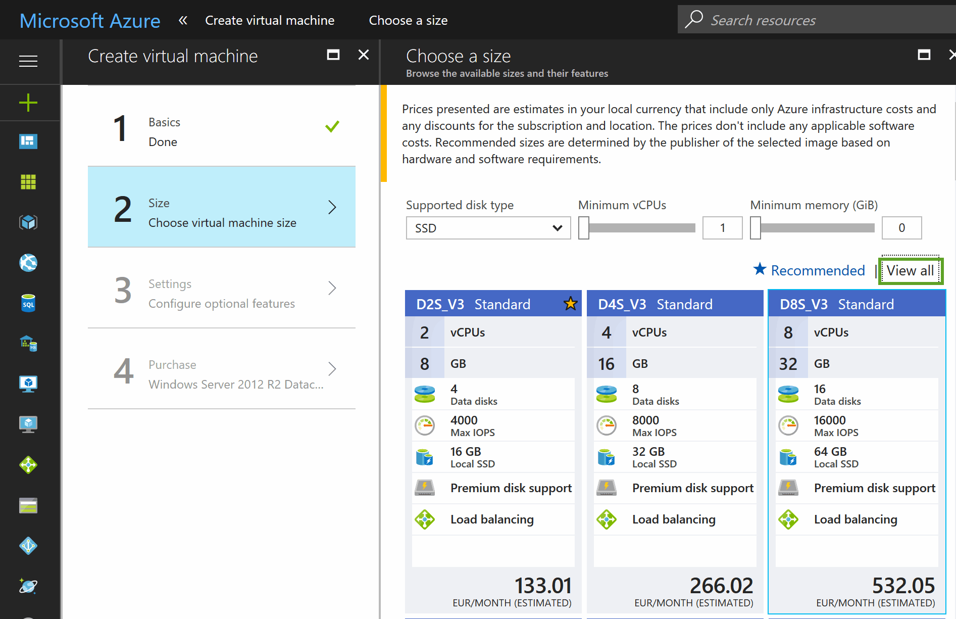Click Load balancing icon on D4S_V3 card
Image resolution: width=956 pixels, height=619 pixels.
pos(607,519)
